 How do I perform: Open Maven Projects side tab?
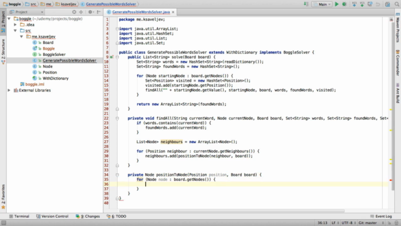coord(398,28)
